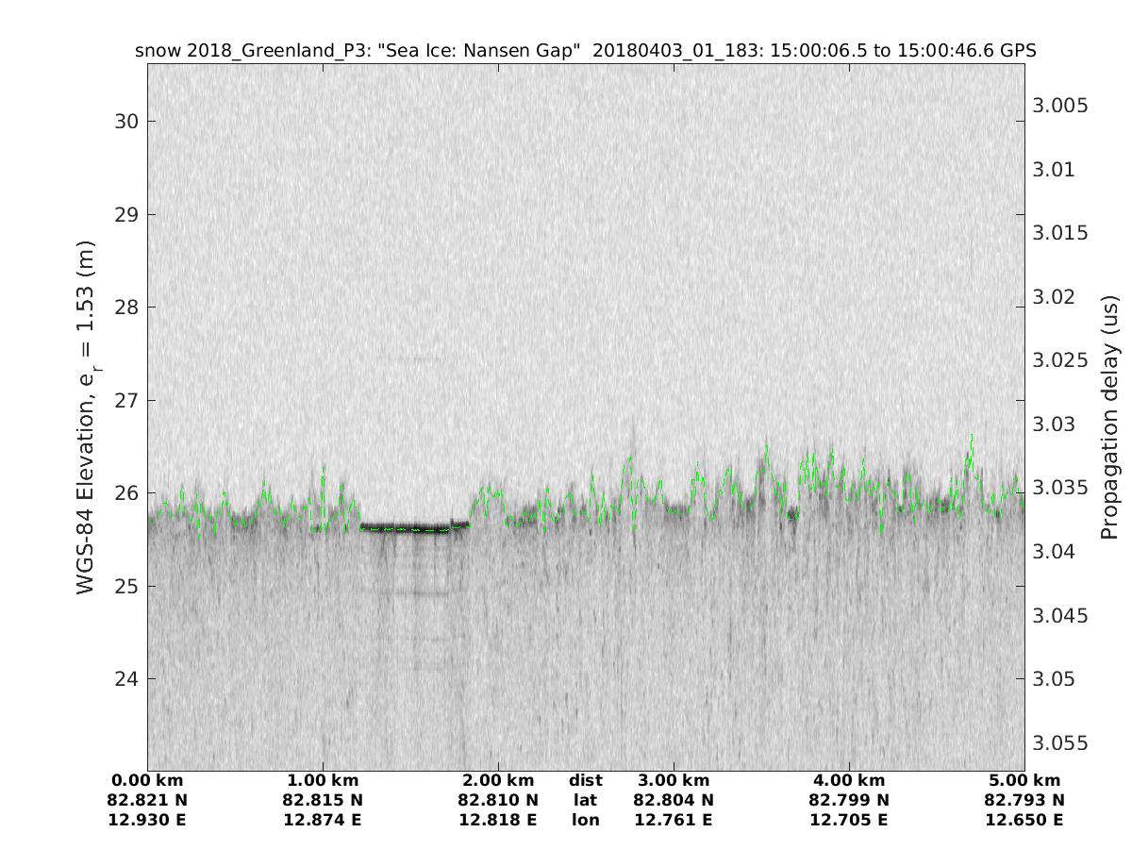The image size is (1132, 849).
Task: Click the "lat" row header label
Action: 585,801
